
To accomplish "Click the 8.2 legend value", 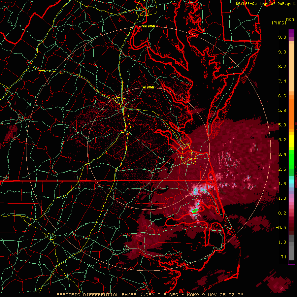I will pos(282,66).
